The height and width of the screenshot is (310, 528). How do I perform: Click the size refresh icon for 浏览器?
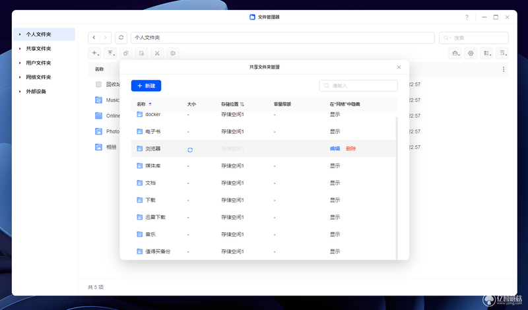[190, 150]
